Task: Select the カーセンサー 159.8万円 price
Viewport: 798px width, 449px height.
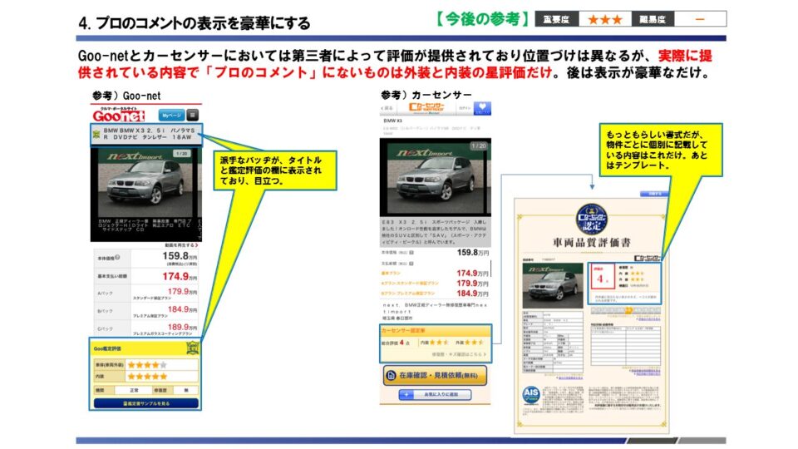Action: coord(473,253)
